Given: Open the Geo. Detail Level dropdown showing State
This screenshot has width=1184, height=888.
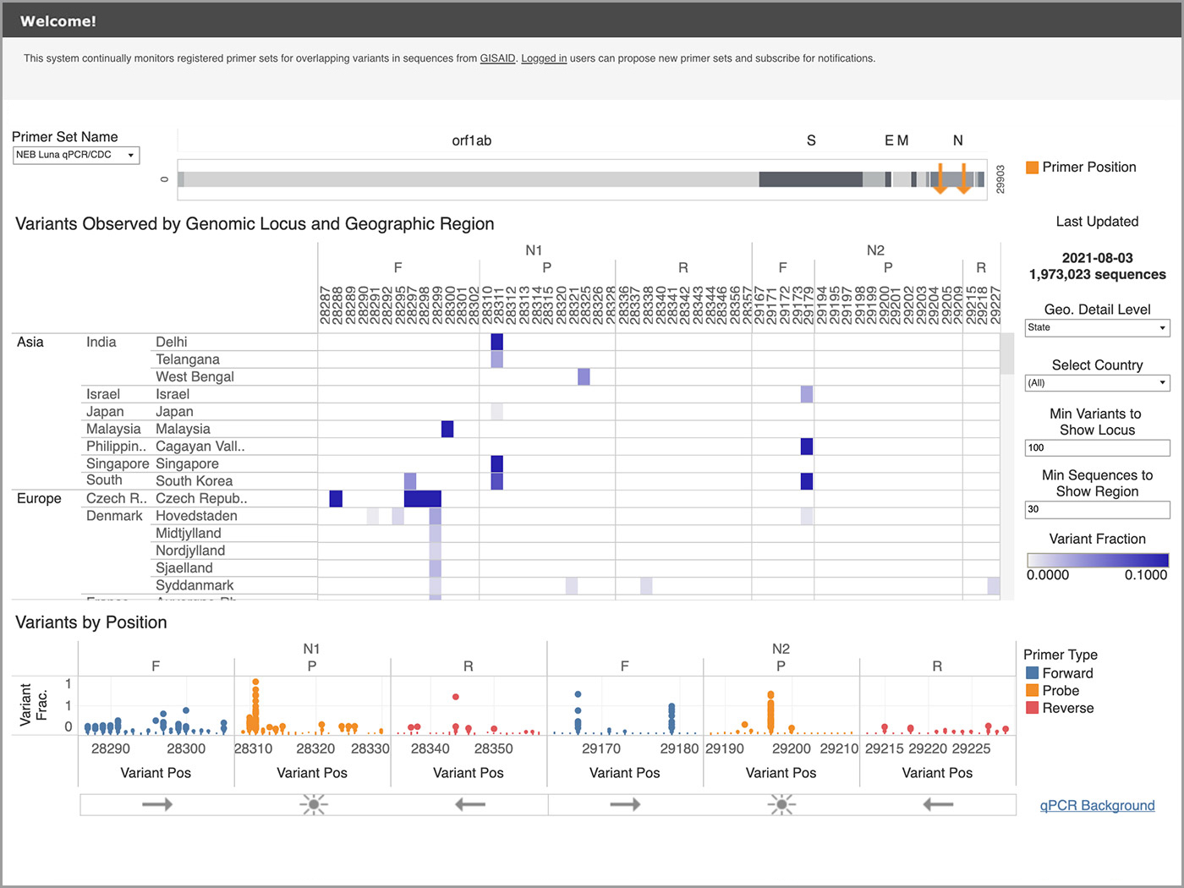Looking at the screenshot, I should [x=1097, y=327].
